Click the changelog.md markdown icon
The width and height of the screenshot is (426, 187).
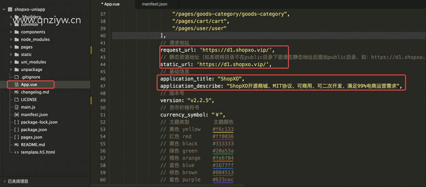pos(16,92)
